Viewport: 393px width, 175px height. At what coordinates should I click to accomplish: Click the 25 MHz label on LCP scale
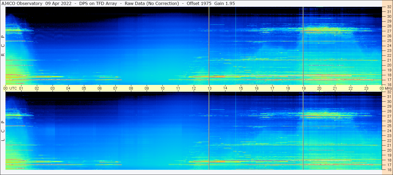[x=389, y=126]
